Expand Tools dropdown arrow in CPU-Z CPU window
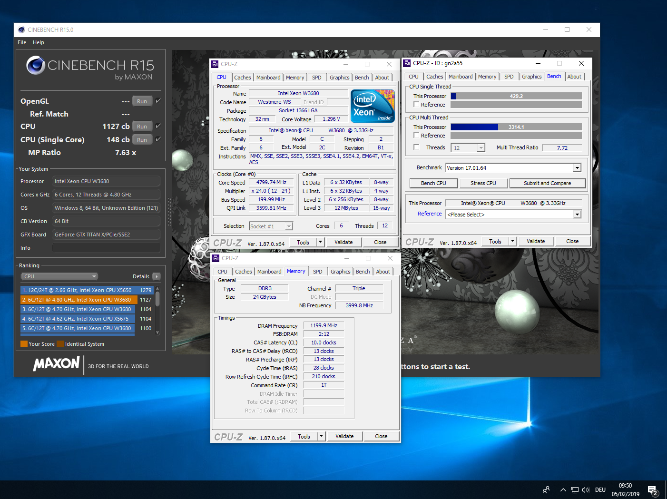The width and height of the screenshot is (667, 499). coord(320,242)
